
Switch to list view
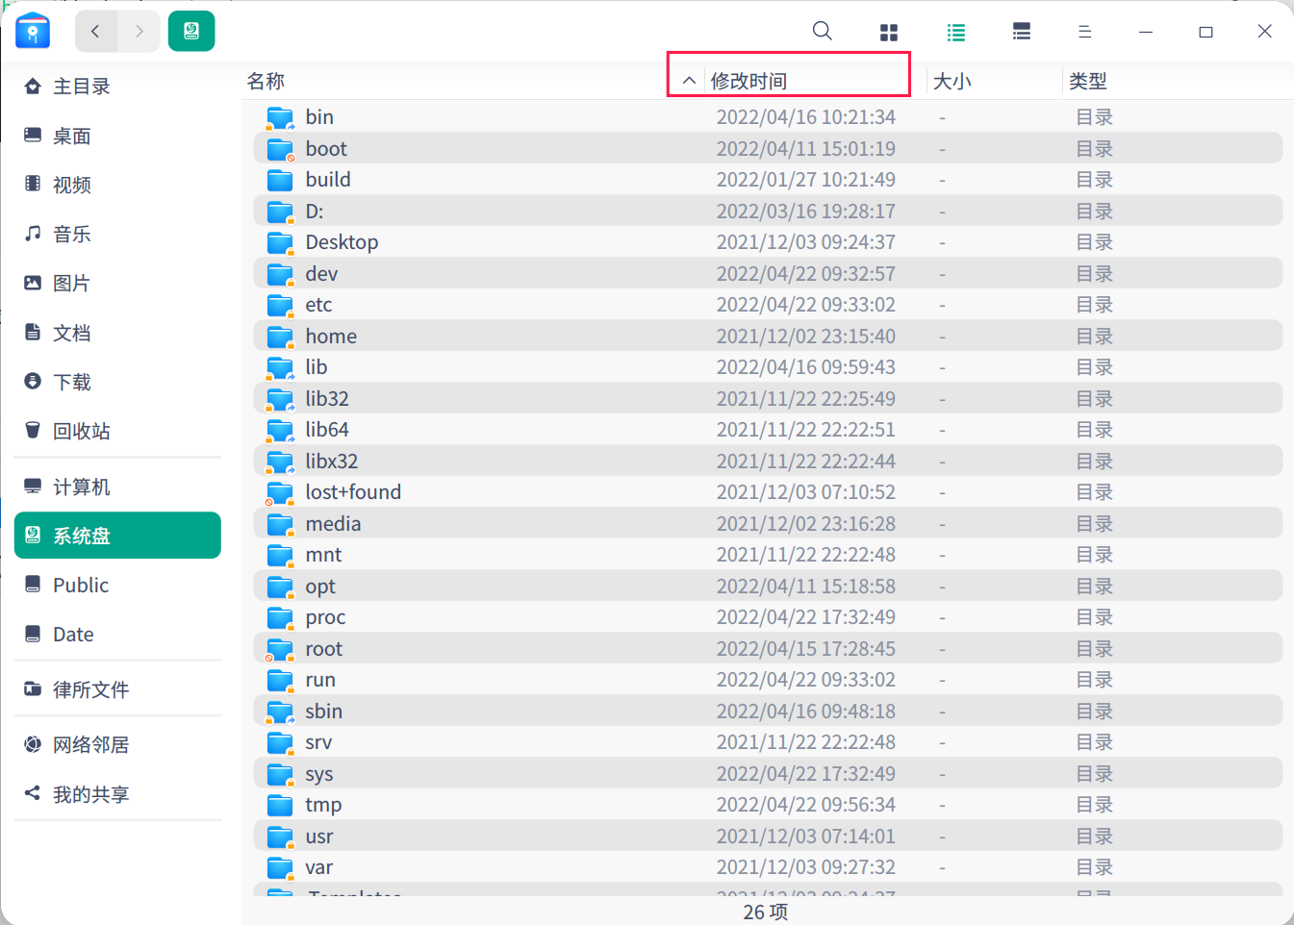(956, 33)
